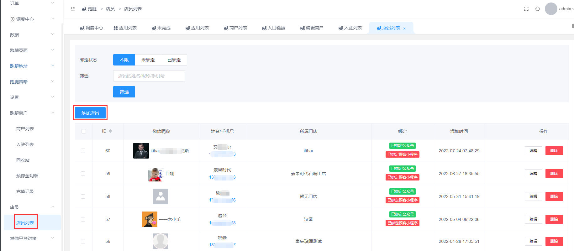The height and width of the screenshot is (251, 574).
Task: Click the default avatar in row 58
Action: (161, 196)
